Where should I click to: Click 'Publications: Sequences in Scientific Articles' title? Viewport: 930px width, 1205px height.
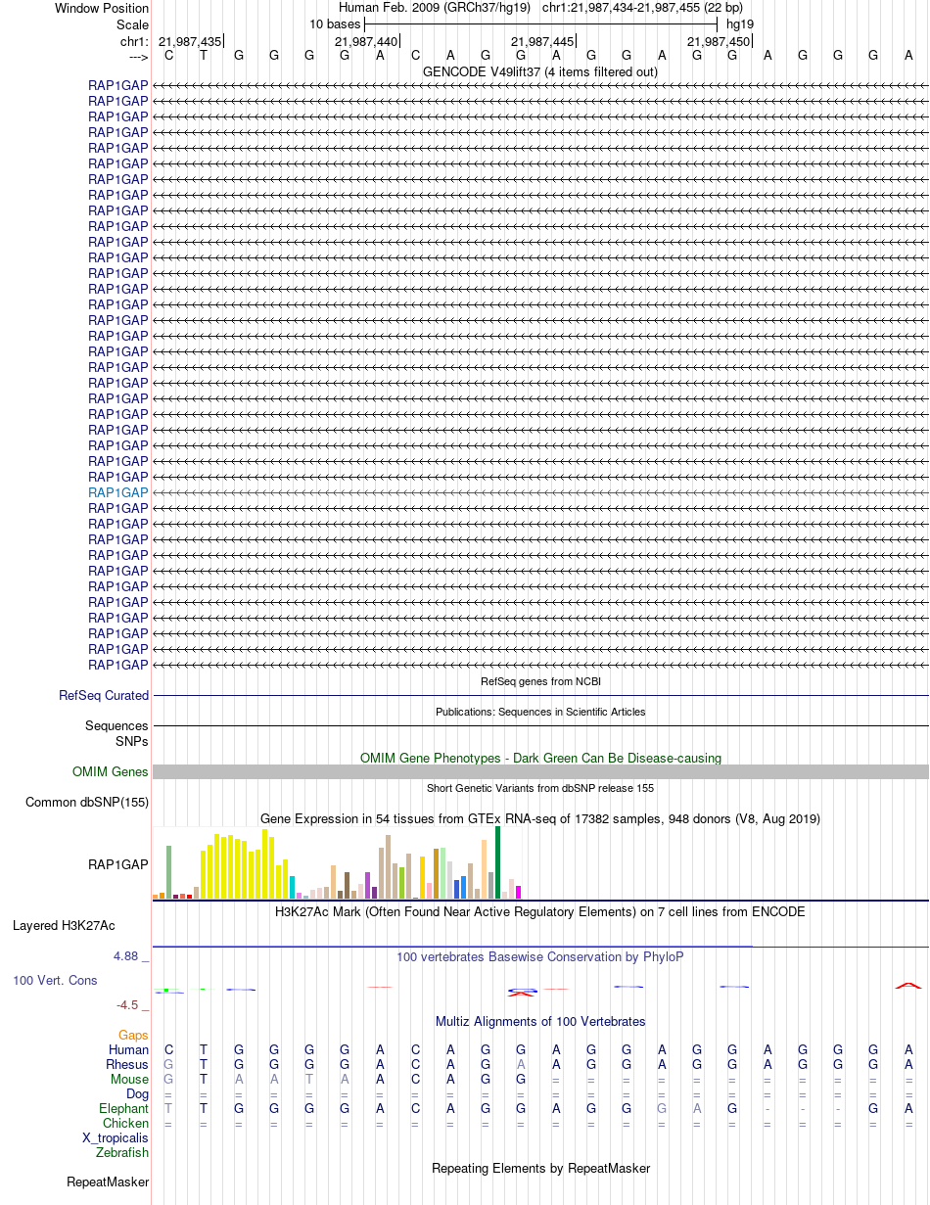[540, 712]
